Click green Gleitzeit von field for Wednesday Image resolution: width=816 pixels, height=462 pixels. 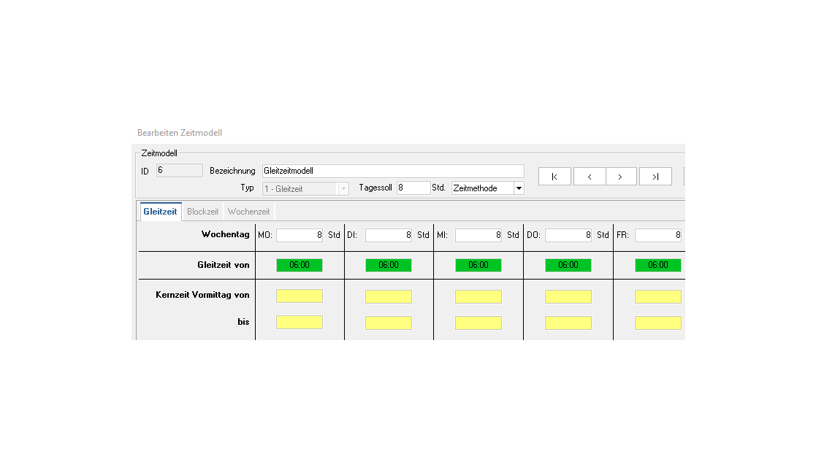click(478, 265)
